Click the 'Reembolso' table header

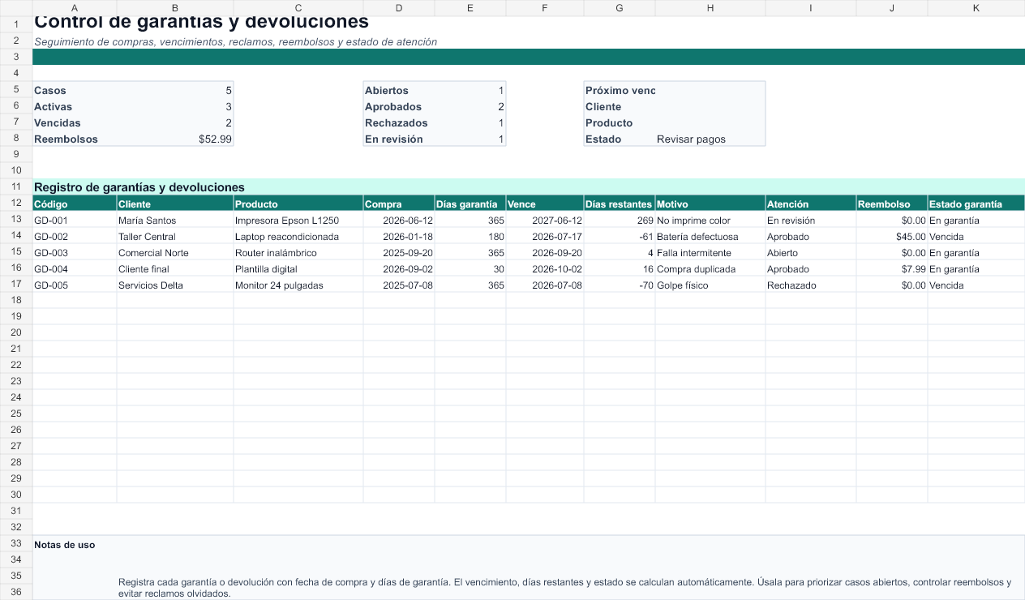[x=892, y=204]
